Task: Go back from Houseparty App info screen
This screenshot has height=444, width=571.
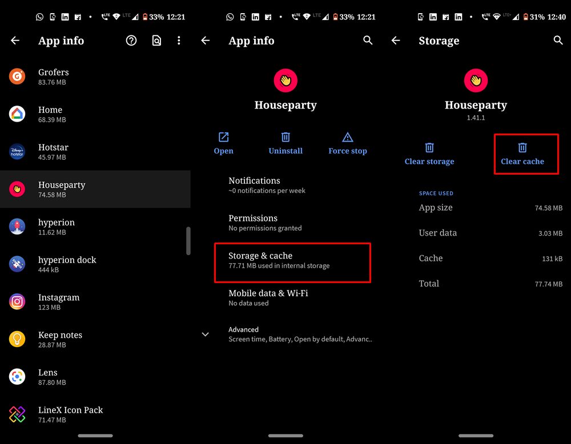Action: (x=206, y=41)
